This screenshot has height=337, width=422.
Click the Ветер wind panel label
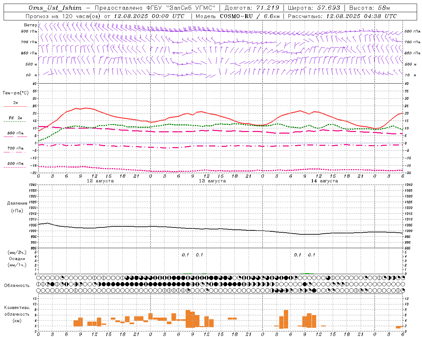tap(30, 25)
